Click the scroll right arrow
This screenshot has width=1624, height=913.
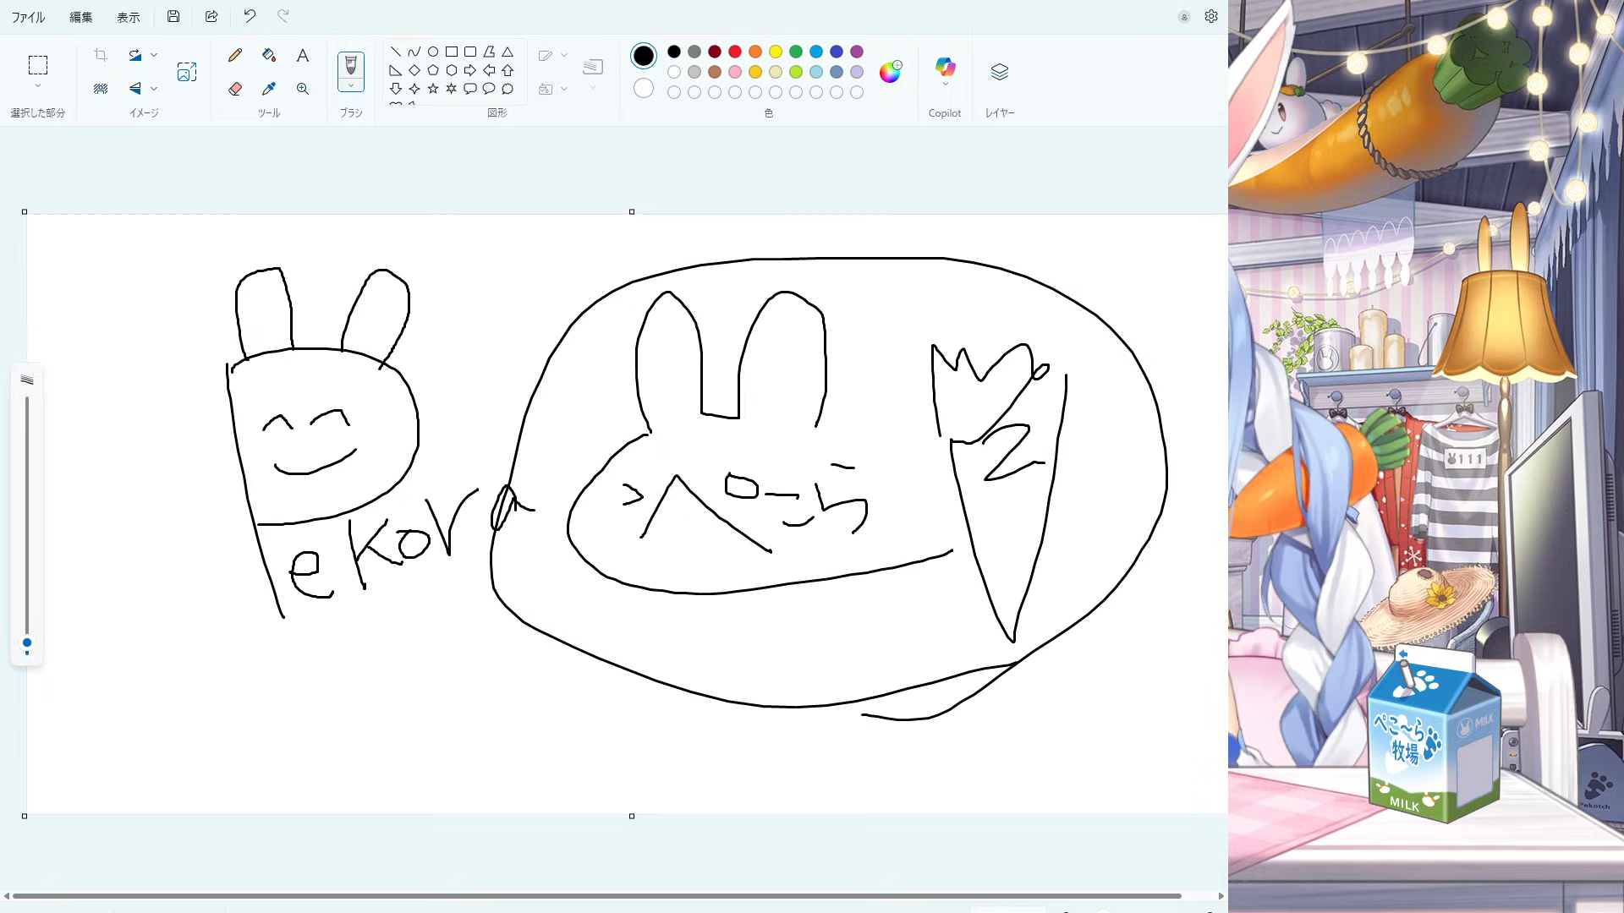coord(1221,896)
